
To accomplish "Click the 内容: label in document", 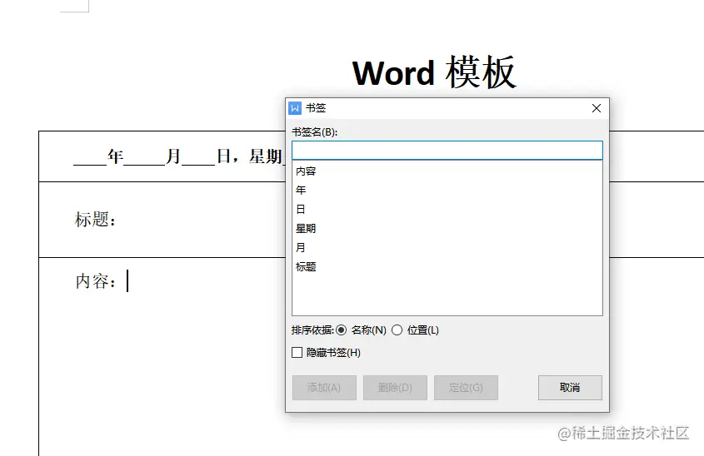I will [95, 281].
